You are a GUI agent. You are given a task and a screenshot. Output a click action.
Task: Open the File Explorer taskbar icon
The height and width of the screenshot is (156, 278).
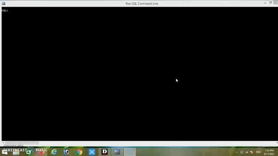16,152
